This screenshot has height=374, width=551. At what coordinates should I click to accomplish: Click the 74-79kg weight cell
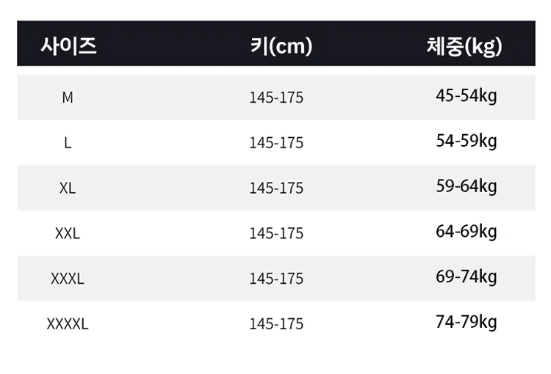point(467,322)
